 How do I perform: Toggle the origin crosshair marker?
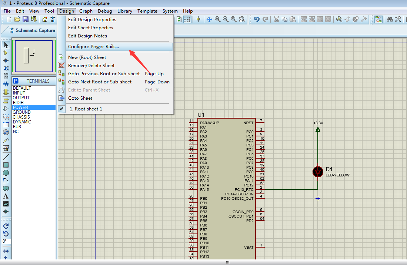[198, 19]
